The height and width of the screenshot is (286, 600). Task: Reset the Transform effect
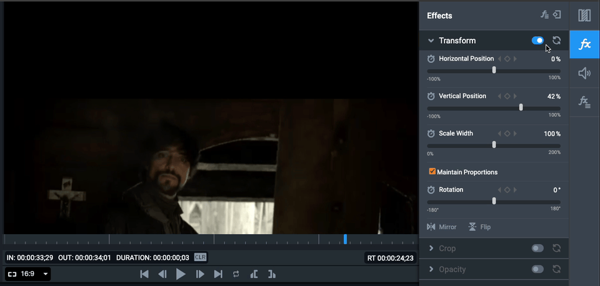(557, 41)
